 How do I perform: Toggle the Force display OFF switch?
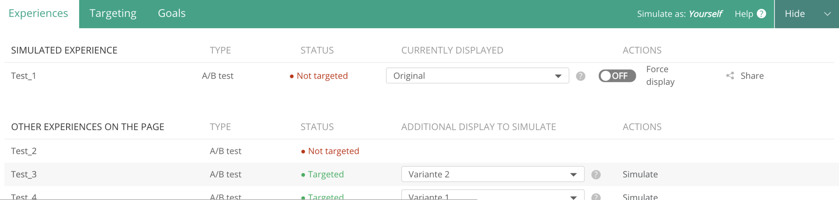617,76
